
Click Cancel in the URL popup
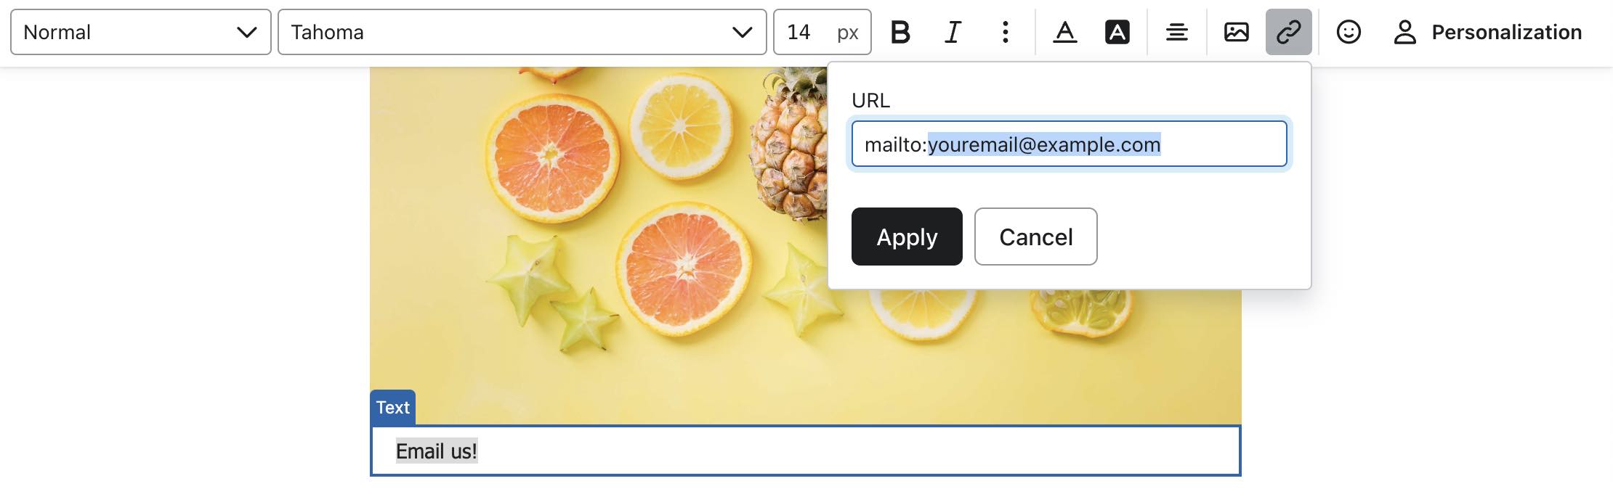click(1035, 237)
